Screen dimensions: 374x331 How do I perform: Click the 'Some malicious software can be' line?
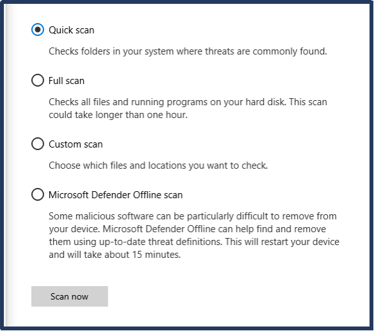(x=193, y=216)
